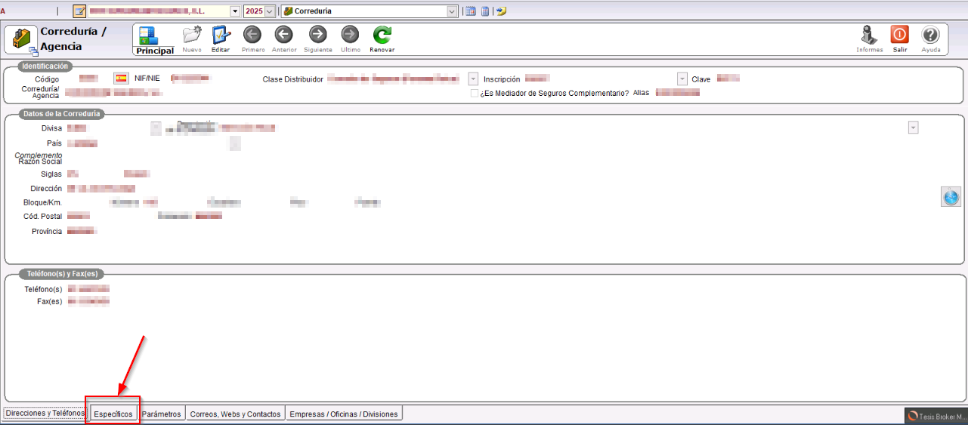Click the Correduría / Agencia module icon
This screenshot has width=968, height=425.
click(x=21, y=41)
